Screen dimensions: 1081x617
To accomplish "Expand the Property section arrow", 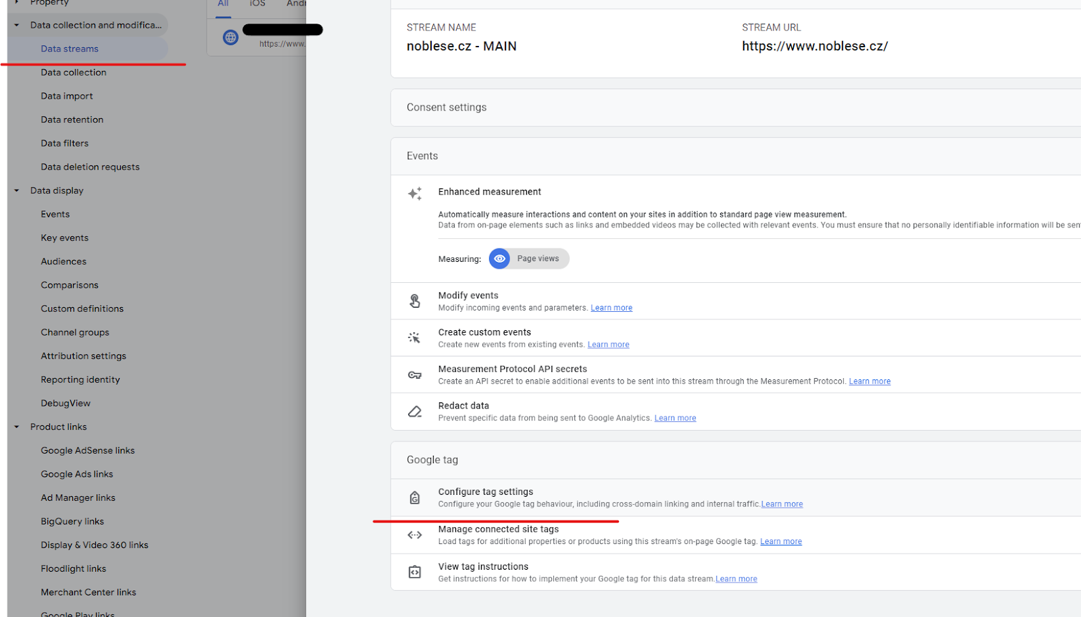I will tap(17, 3).
